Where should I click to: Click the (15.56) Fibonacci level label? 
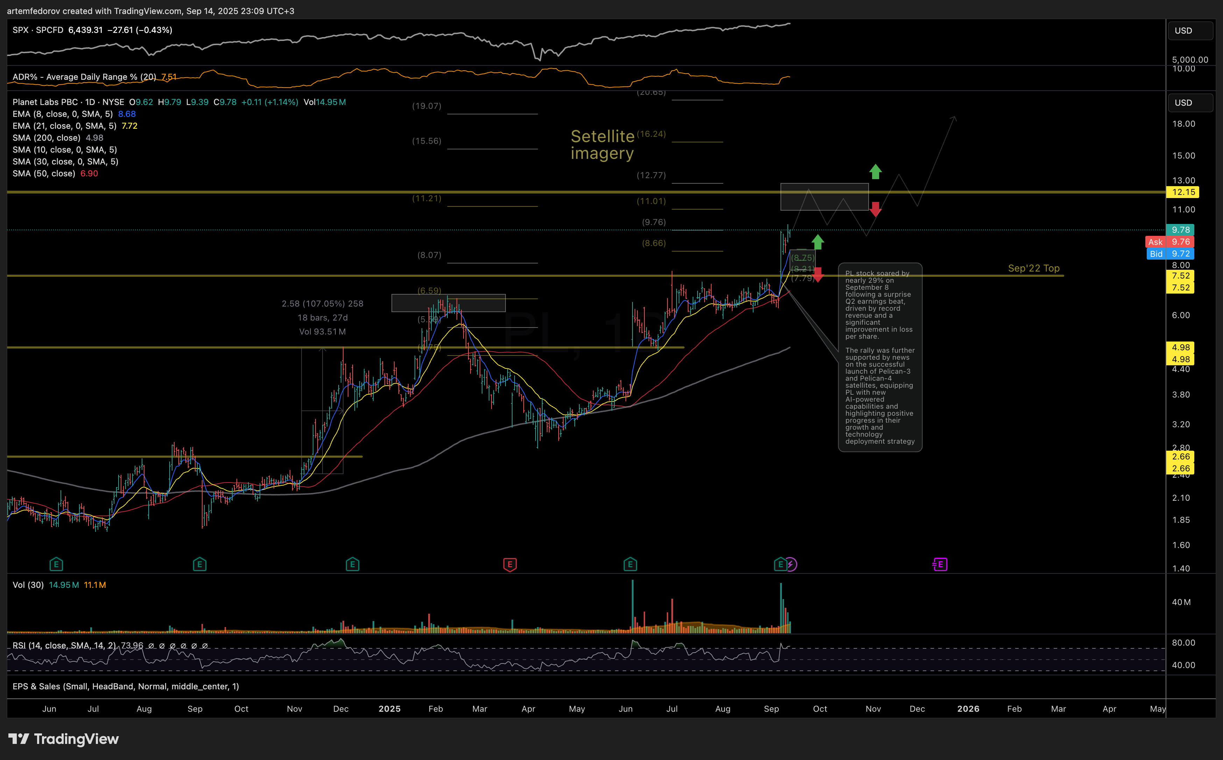click(426, 141)
